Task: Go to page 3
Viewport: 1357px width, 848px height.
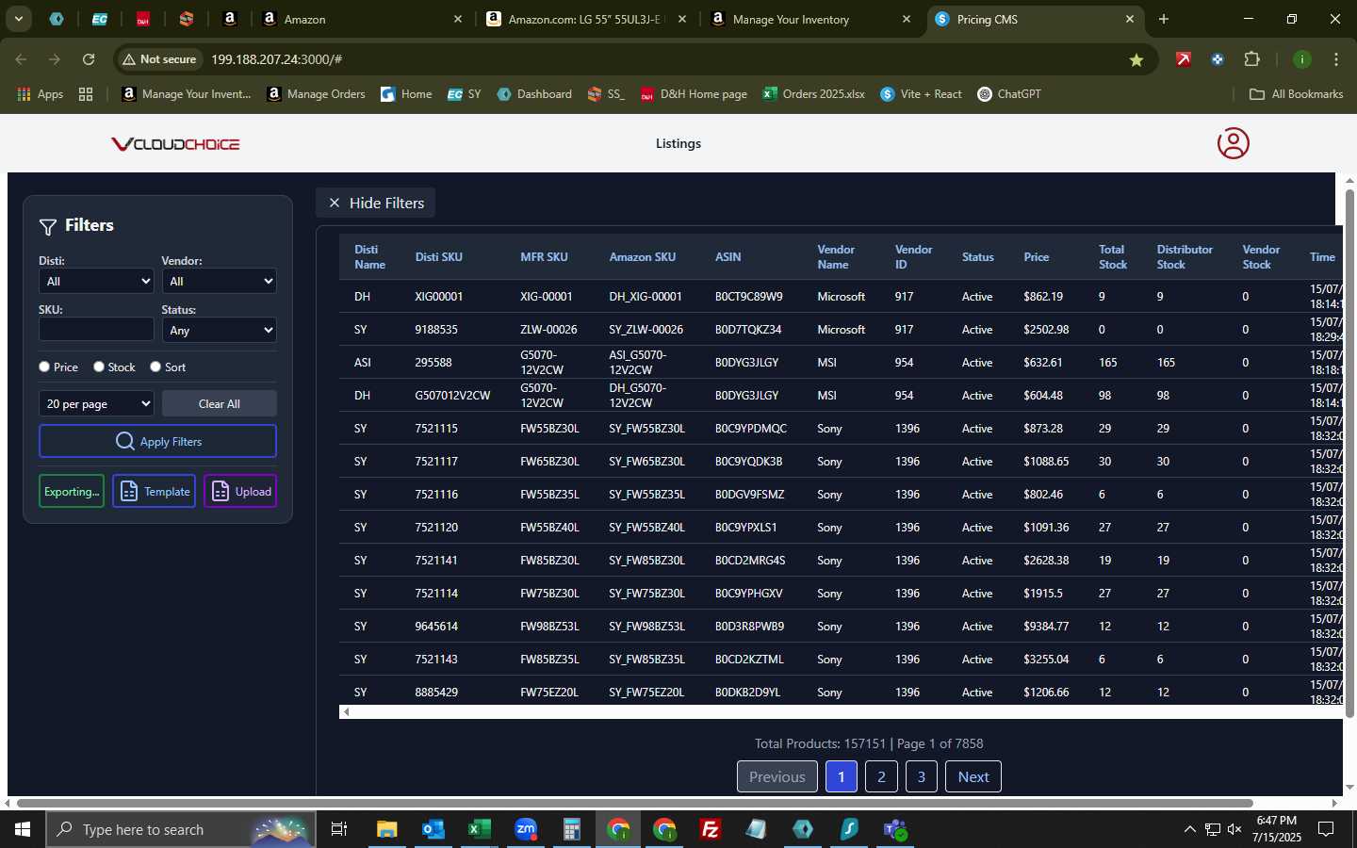Action: point(922,776)
